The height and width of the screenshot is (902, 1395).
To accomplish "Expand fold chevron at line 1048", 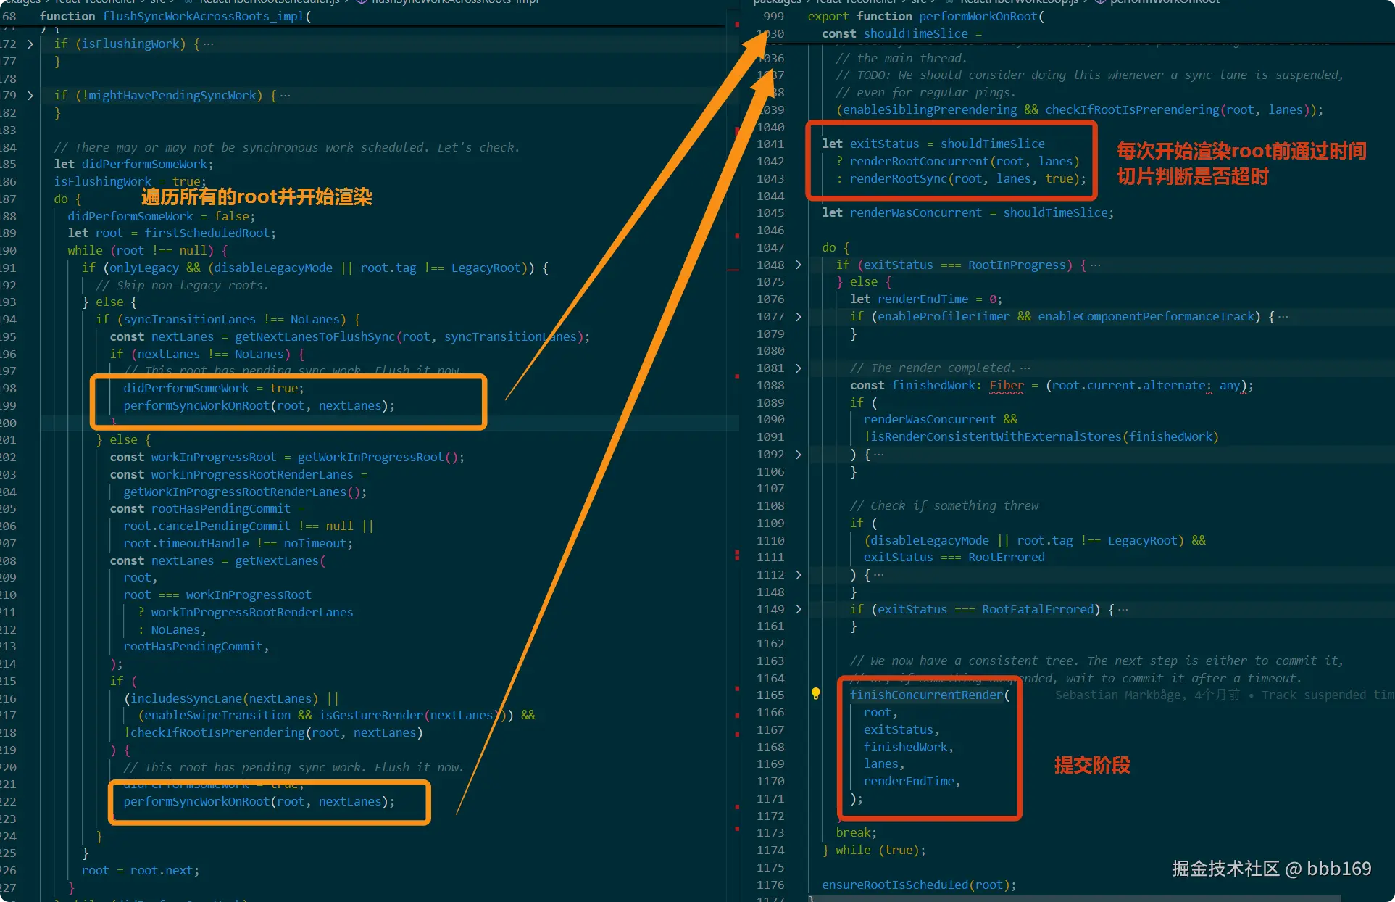I will coord(799,265).
